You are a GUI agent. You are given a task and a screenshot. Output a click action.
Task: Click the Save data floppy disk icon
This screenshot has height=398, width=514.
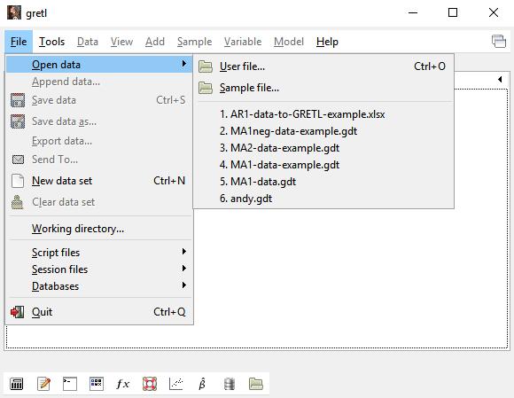click(18, 100)
